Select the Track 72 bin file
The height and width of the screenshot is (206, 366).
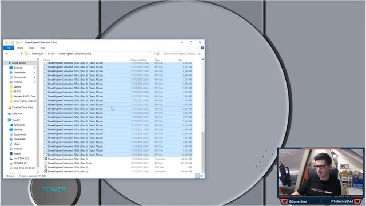tap(118, 154)
